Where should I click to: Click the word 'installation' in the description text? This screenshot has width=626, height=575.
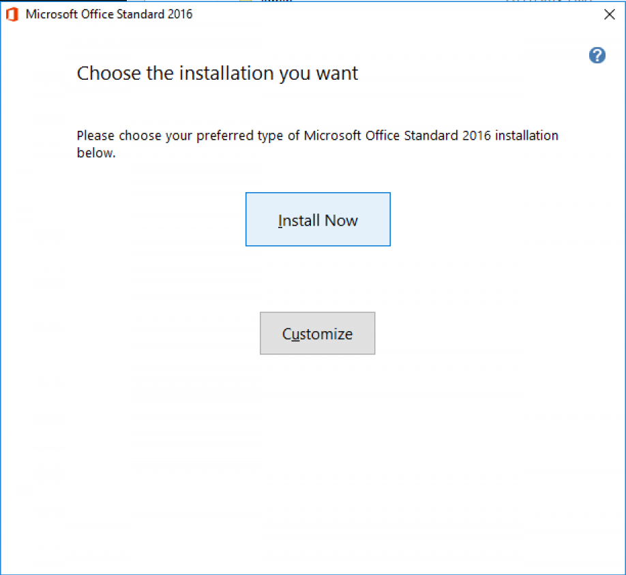[526, 136]
